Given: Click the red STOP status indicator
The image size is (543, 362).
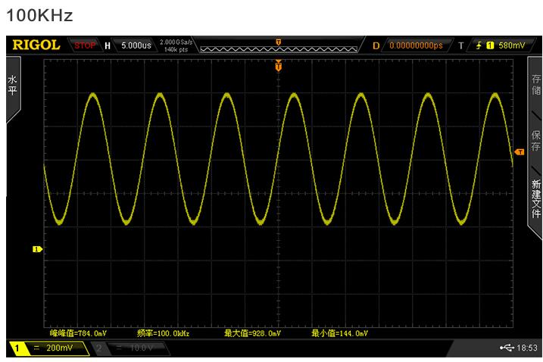Looking at the screenshot, I should (85, 45).
